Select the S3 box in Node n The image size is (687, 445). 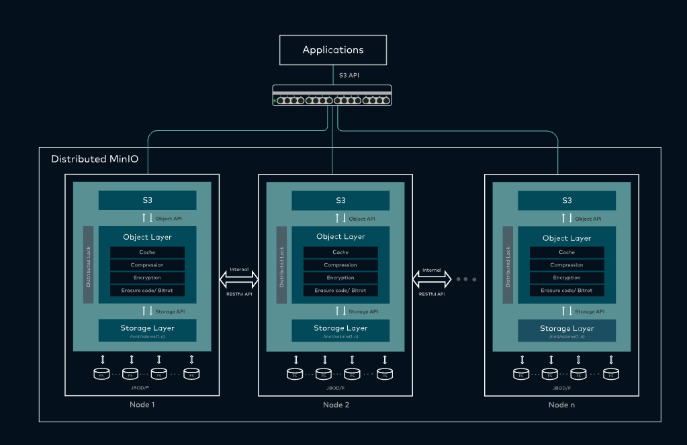(567, 201)
